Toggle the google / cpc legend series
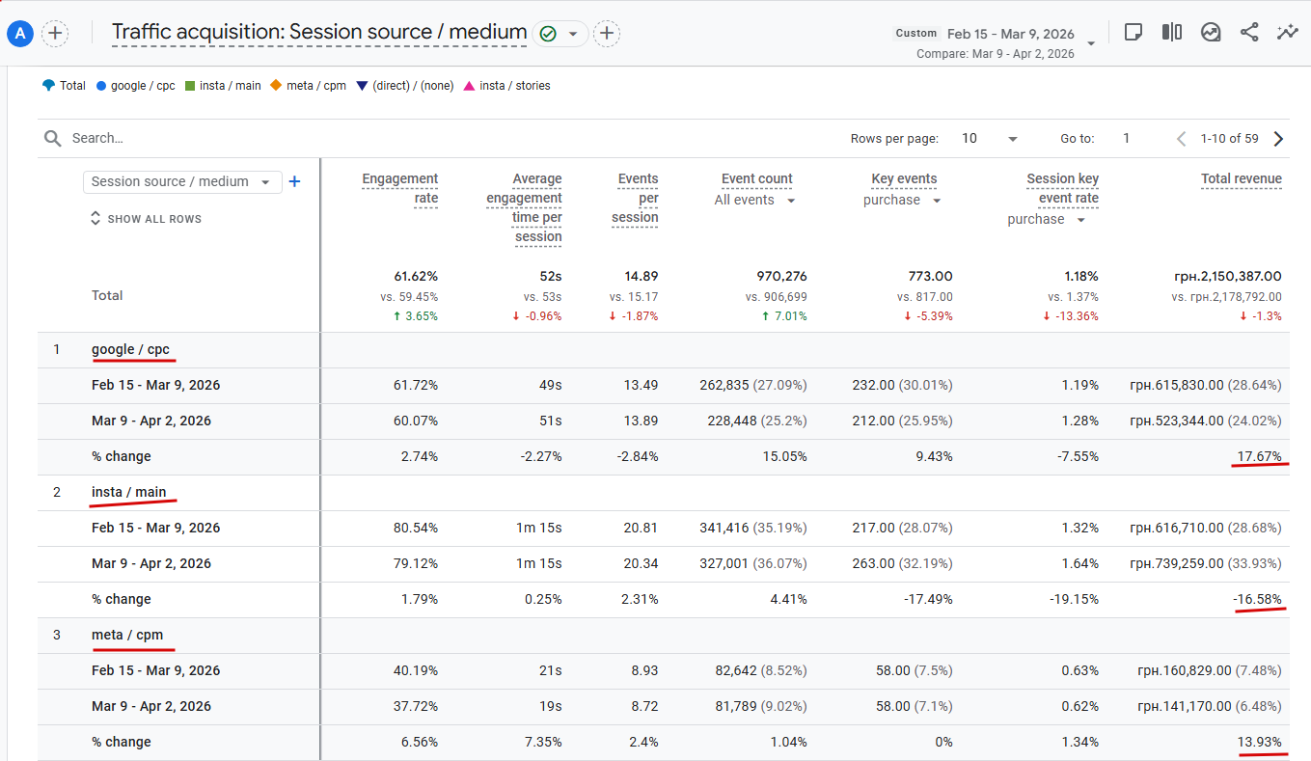This screenshot has height=761, width=1311. [x=136, y=86]
